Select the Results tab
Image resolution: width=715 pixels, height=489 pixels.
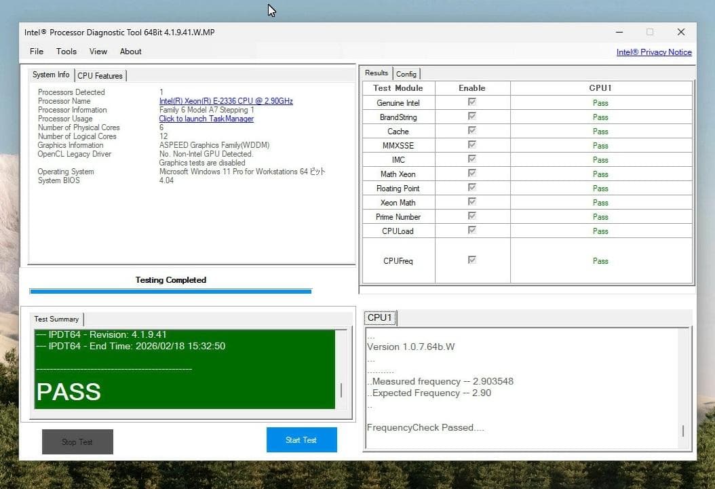click(x=376, y=73)
